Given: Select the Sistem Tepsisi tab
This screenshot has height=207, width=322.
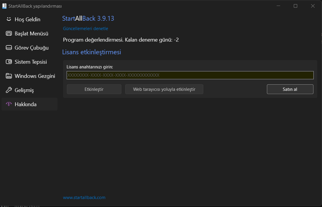Looking at the screenshot, I should (29, 62).
